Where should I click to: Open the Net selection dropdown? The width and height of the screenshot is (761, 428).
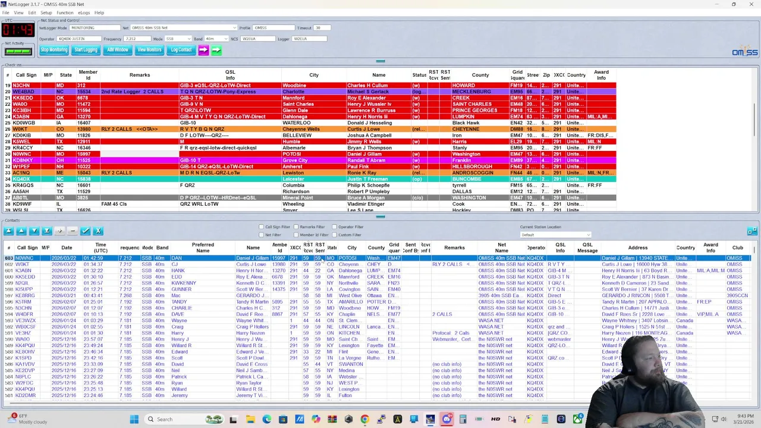pyautogui.click(x=184, y=28)
